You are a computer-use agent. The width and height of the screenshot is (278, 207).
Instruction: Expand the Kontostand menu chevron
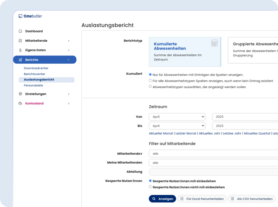pos(69,103)
